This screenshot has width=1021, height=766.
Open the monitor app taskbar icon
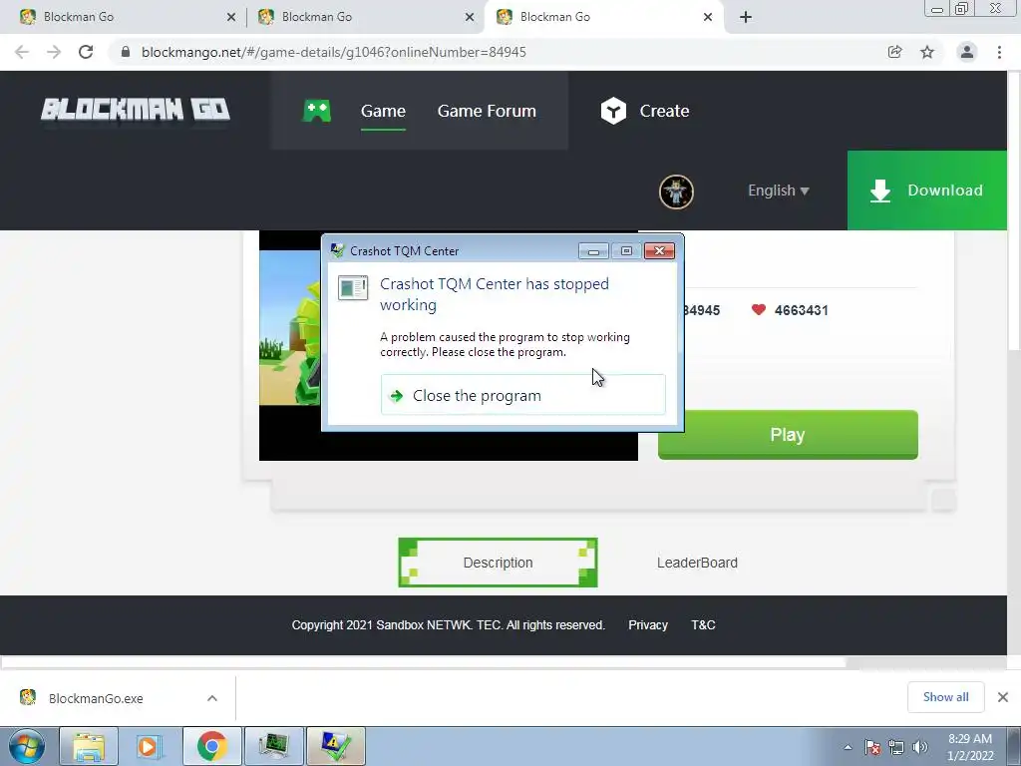(274, 746)
